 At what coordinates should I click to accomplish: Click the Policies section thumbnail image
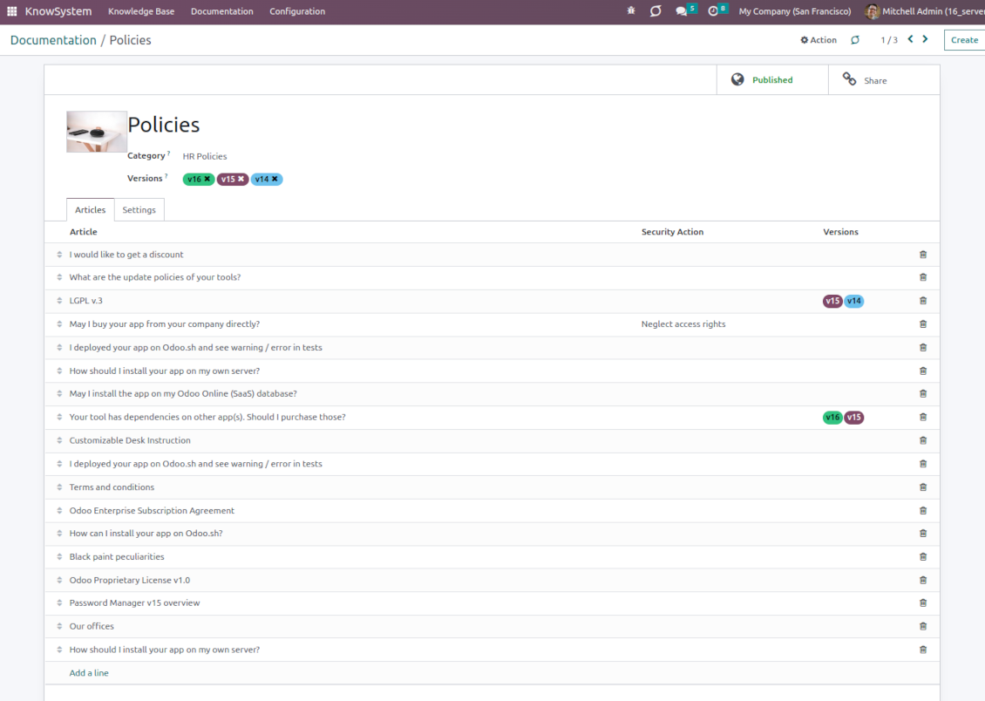tap(97, 132)
